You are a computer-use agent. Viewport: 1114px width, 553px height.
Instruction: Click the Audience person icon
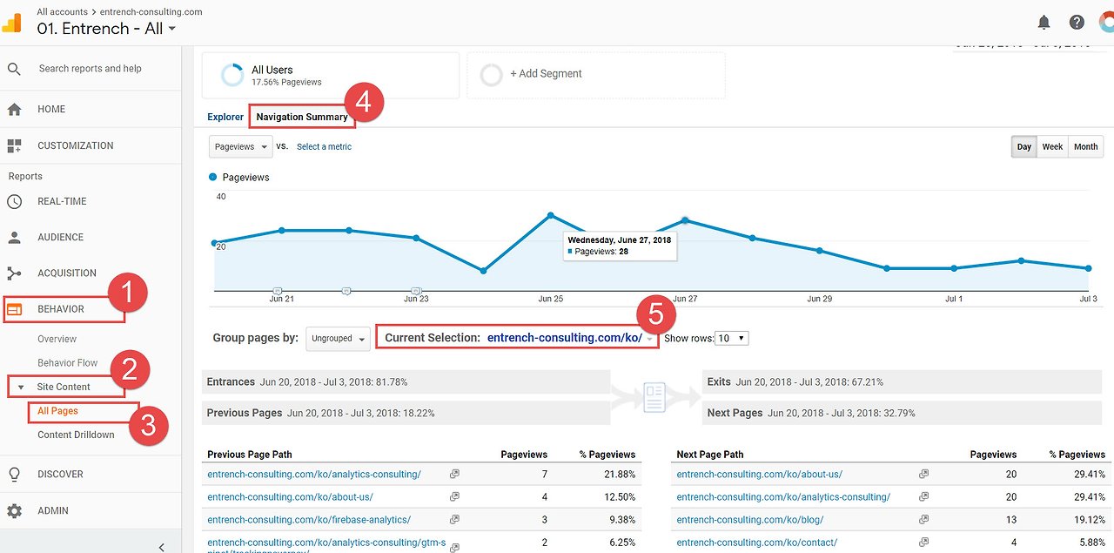(x=14, y=237)
